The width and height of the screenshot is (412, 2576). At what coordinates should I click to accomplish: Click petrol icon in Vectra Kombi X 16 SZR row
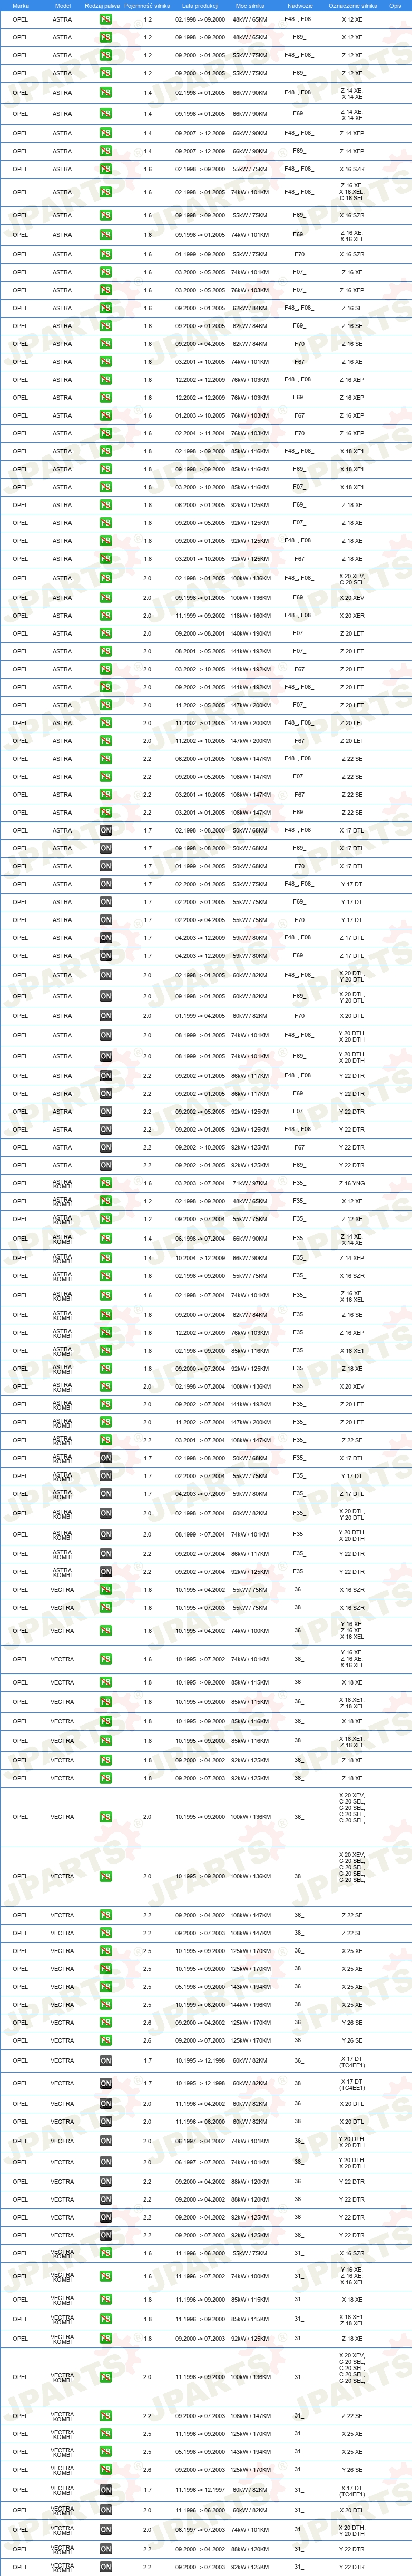pos(105,2254)
